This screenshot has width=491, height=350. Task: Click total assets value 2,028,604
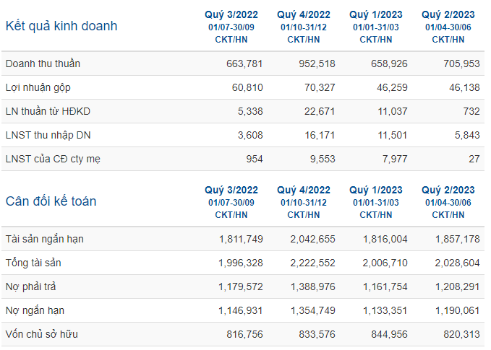(457, 263)
